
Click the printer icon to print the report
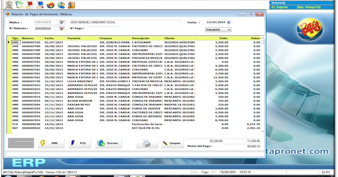pos(146,143)
